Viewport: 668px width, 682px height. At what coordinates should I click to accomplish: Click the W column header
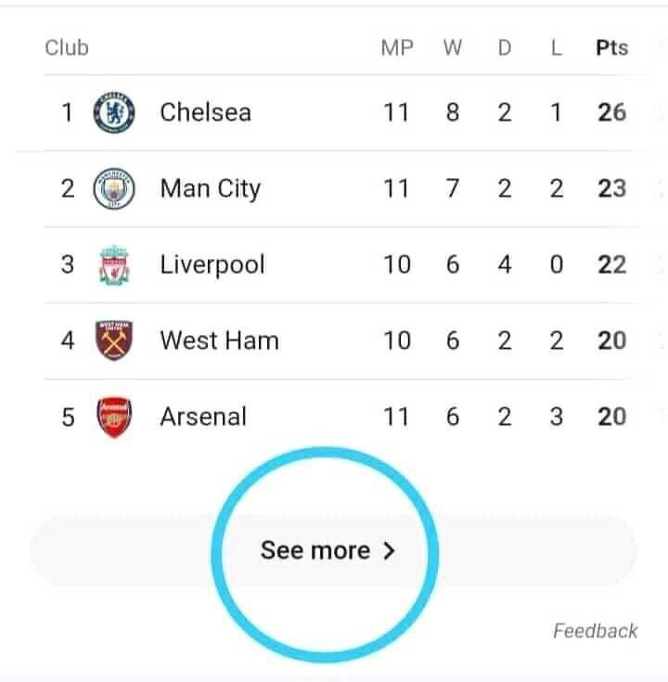(x=453, y=48)
